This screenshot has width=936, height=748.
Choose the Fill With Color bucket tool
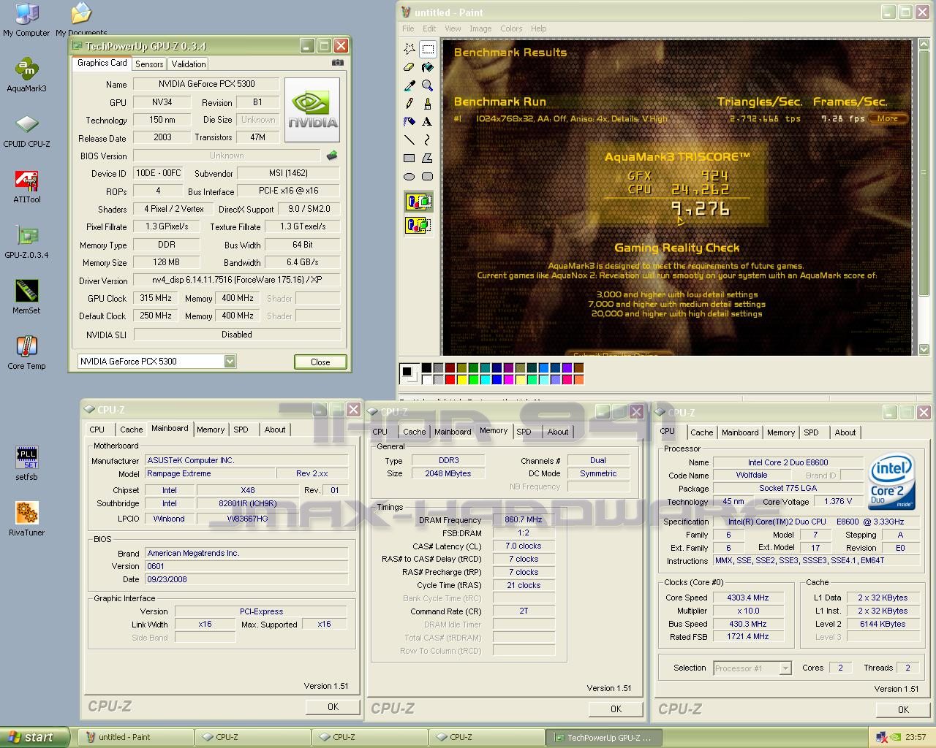click(x=428, y=67)
